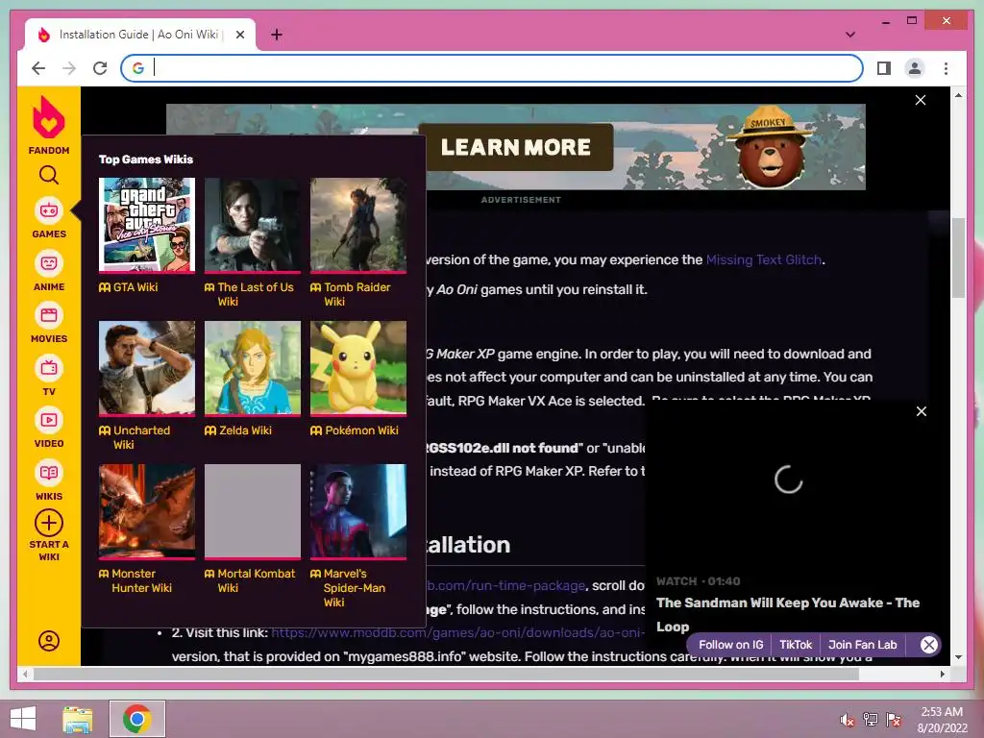Click the muted volume tray icon

[847, 720]
